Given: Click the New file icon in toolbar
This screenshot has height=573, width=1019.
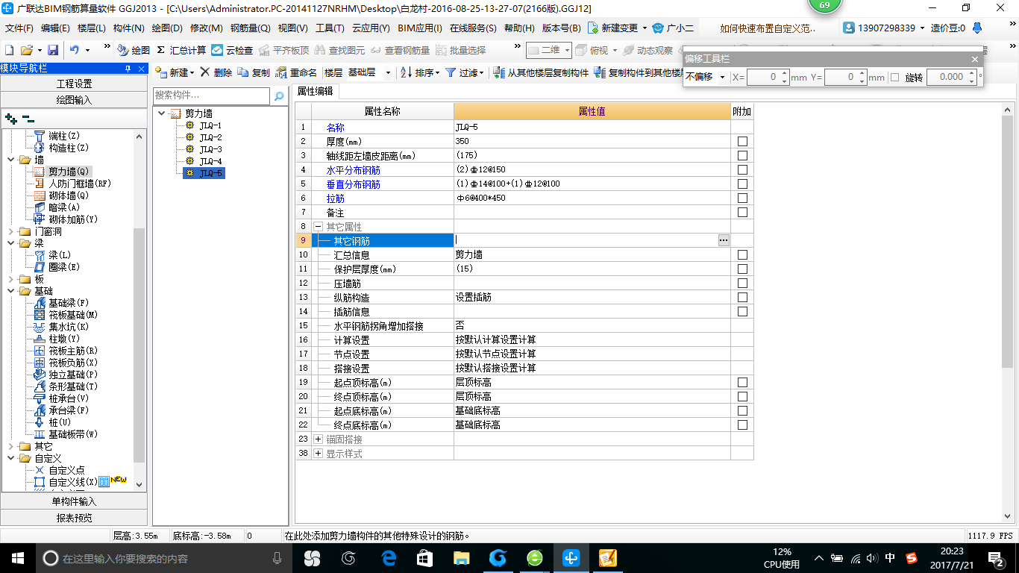Looking at the screenshot, I should [9, 50].
